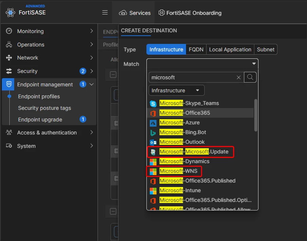Select Microsoft-WNS from the list
Image resolution: width=307 pixels, height=241 pixels.
[200, 171]
